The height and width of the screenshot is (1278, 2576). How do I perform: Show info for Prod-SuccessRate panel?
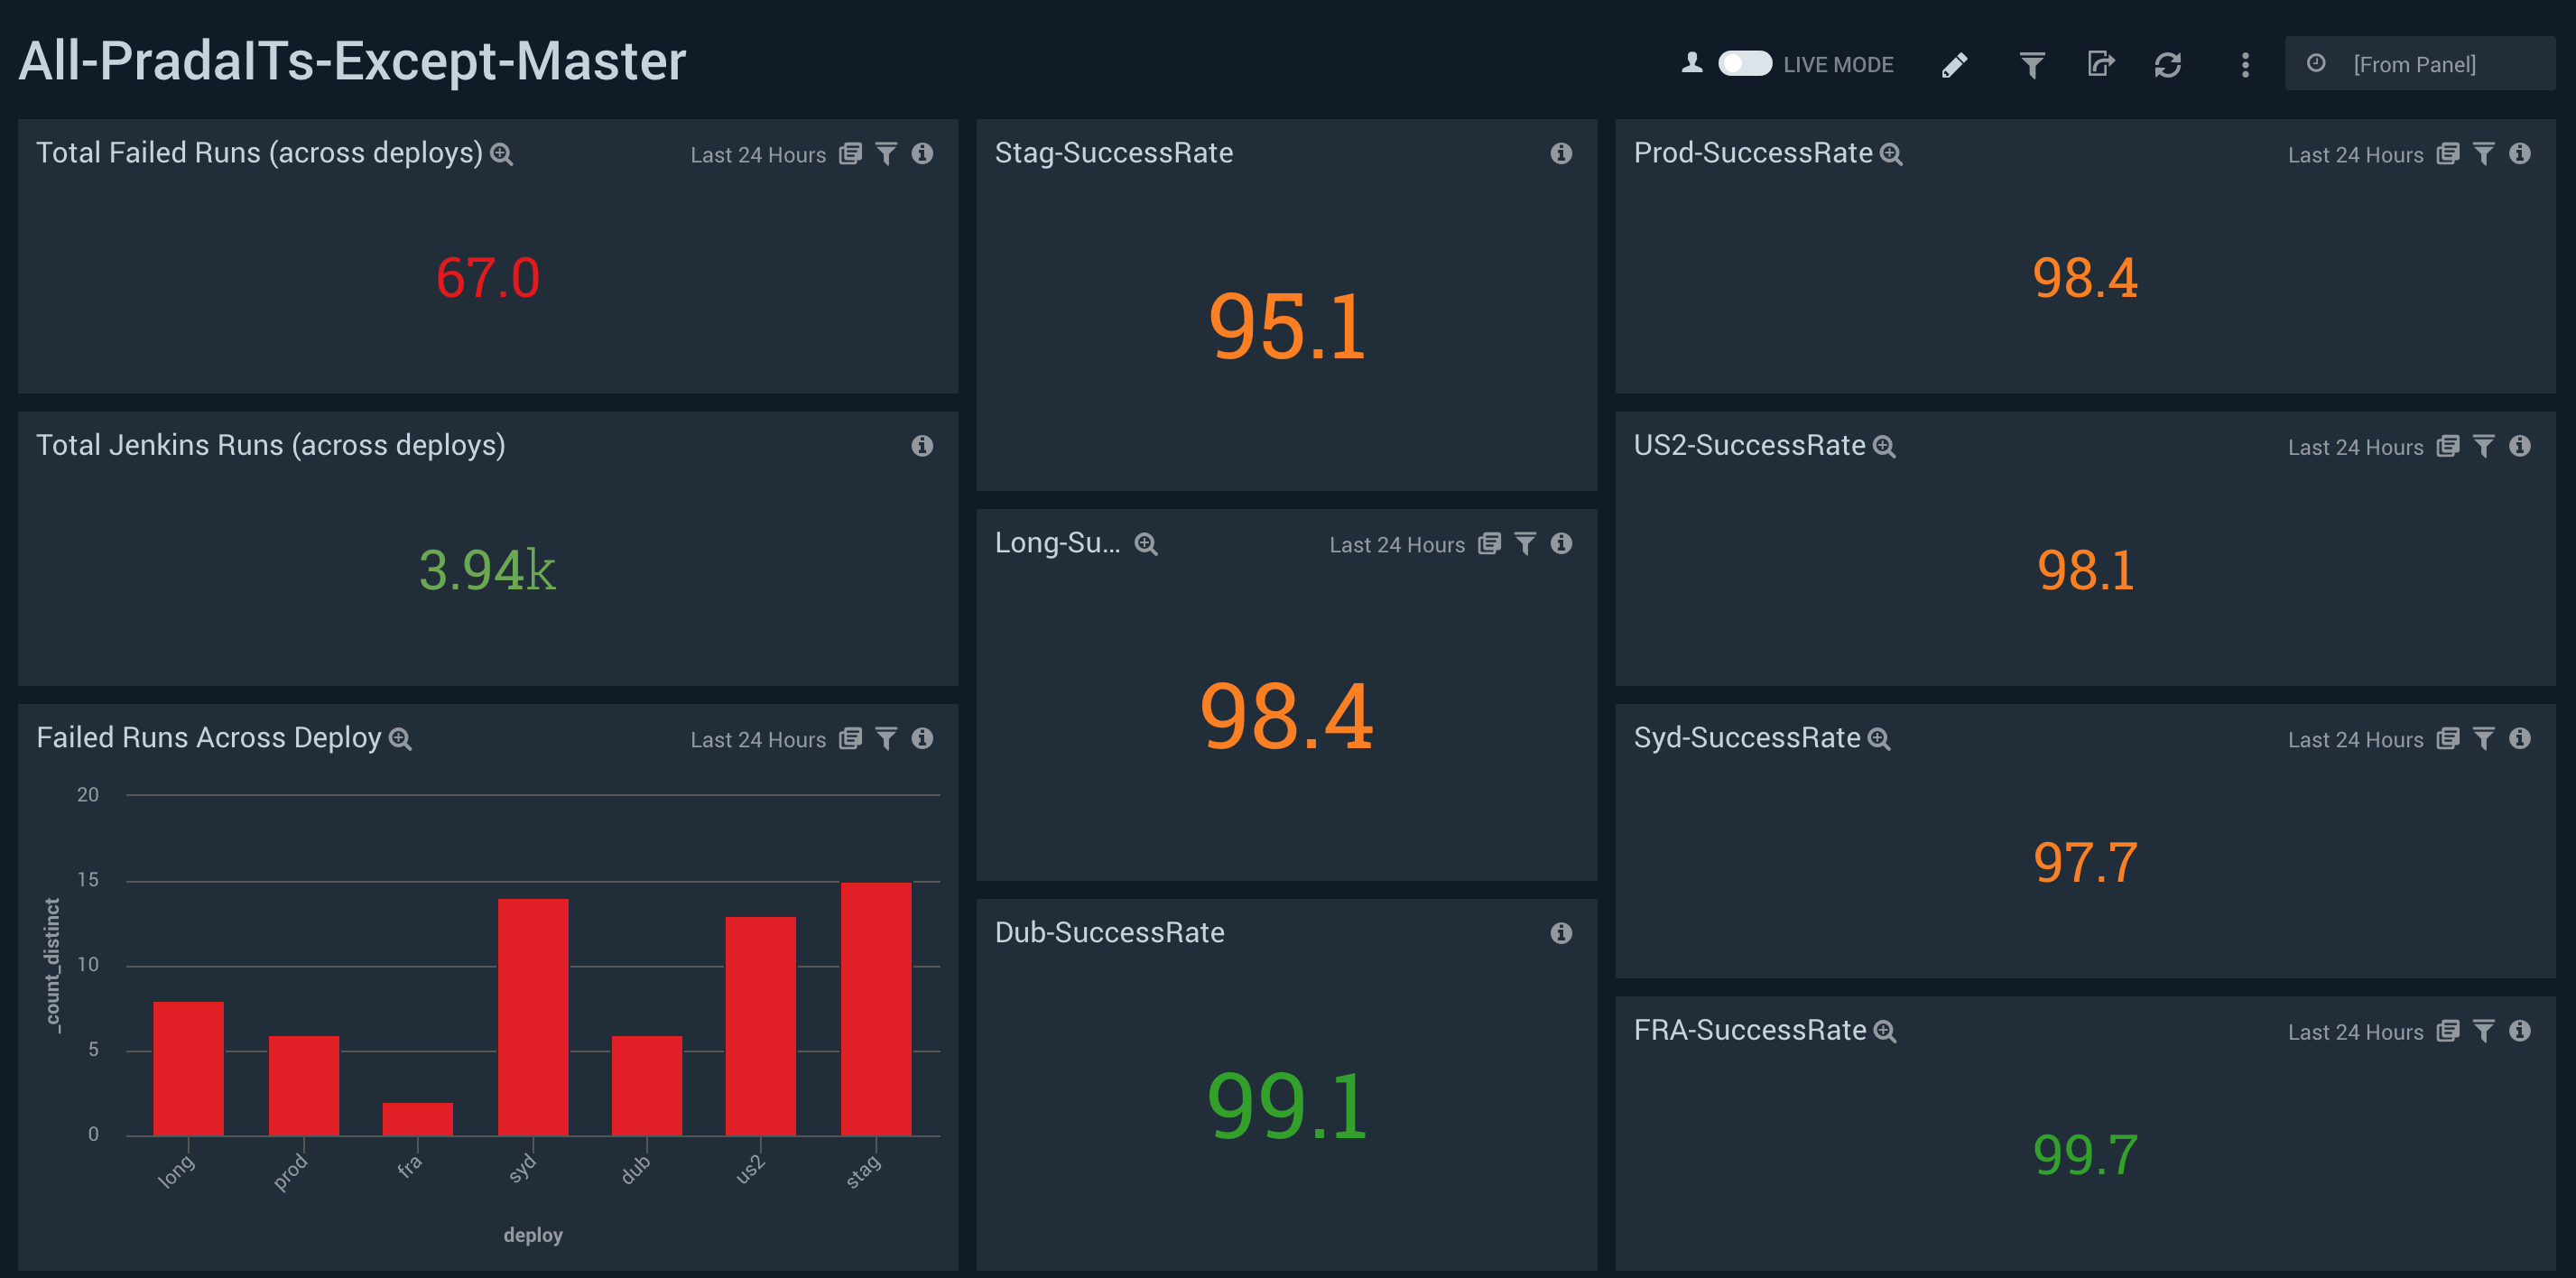click(2519, 154)
